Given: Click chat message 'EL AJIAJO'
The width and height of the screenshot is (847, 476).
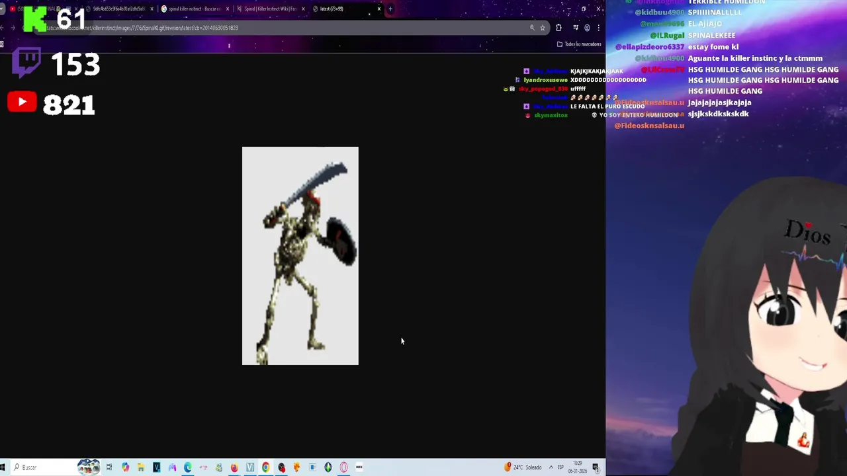Looking at the screenshot, I should tap(705, 24).
